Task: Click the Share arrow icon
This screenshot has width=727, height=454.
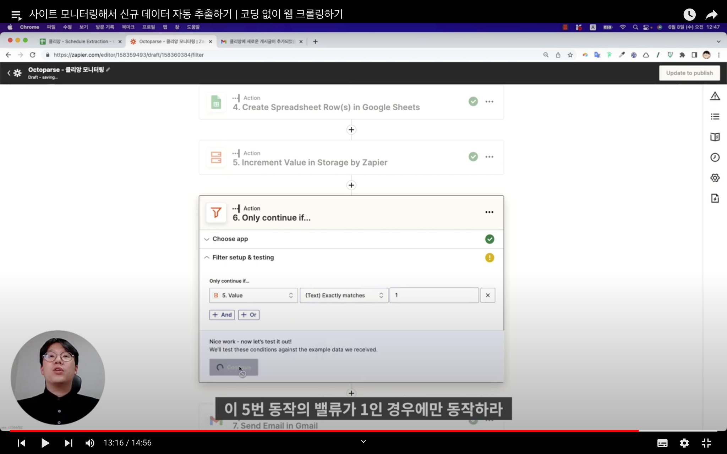Action: click(711, 15)
